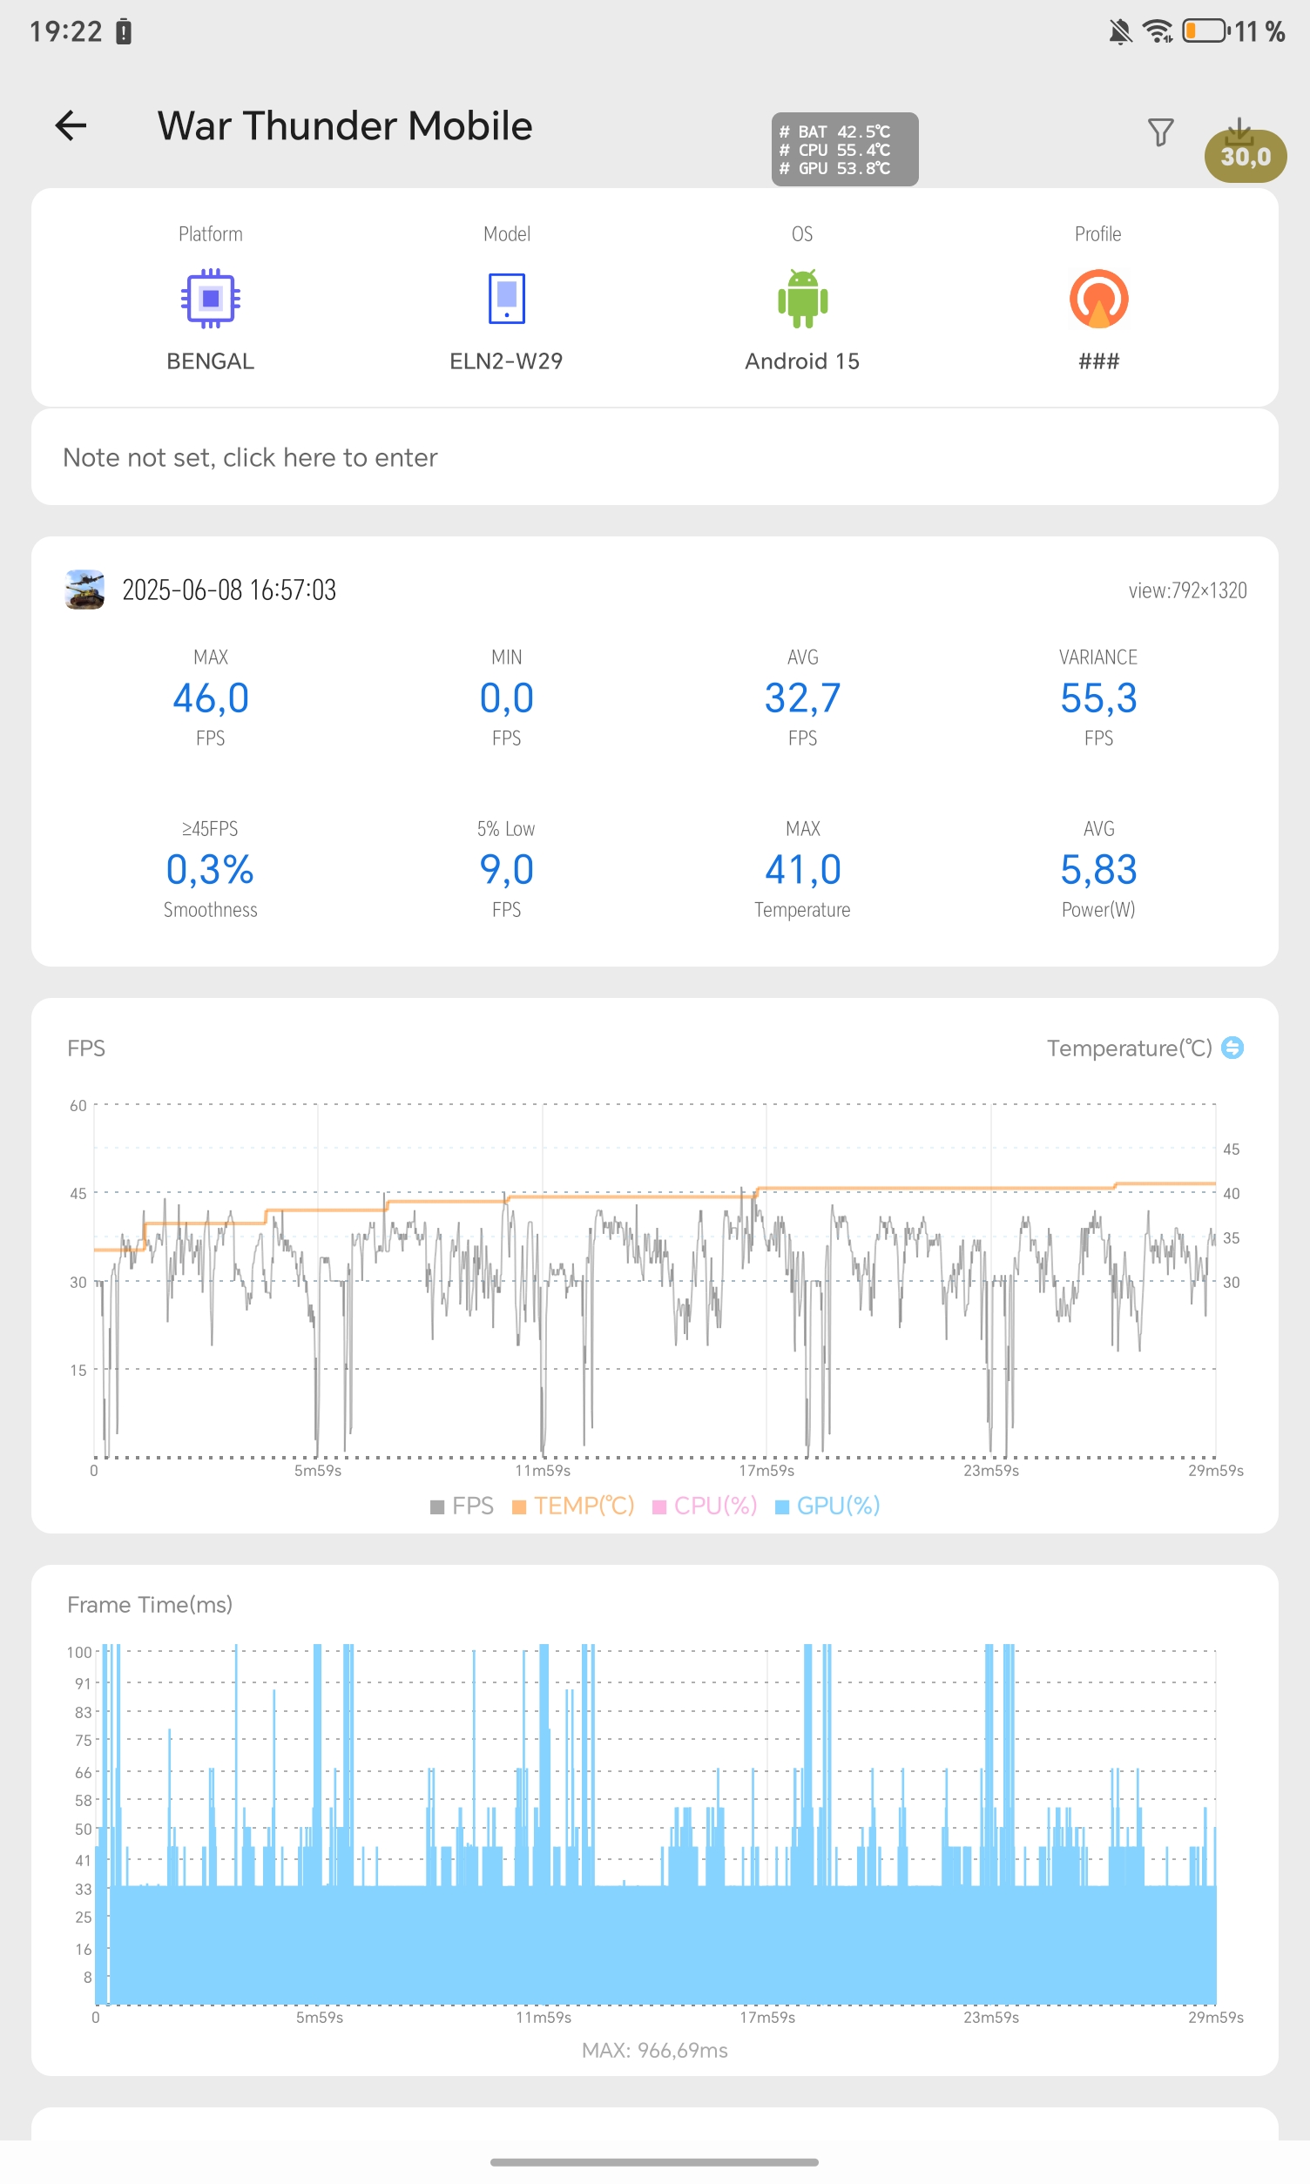Tap the 19:22 clock in status bar
1310x2184 pixels.
[65, 31]
